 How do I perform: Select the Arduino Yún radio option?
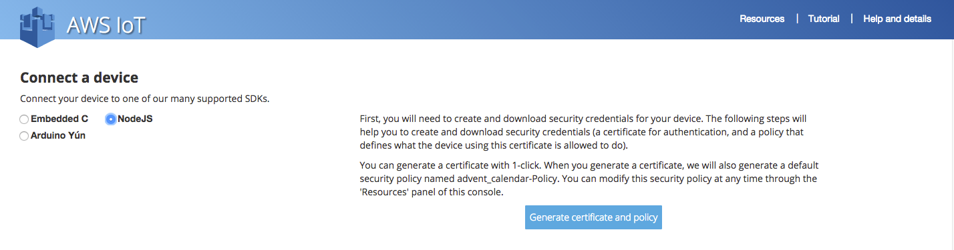[x=24, y=136]
